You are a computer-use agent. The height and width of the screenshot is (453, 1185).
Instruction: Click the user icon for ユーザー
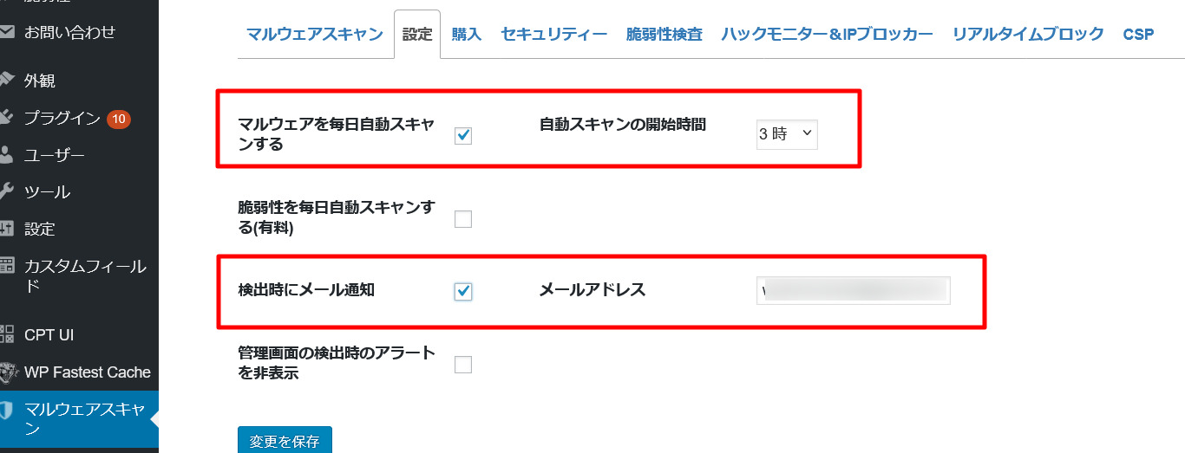7,156
